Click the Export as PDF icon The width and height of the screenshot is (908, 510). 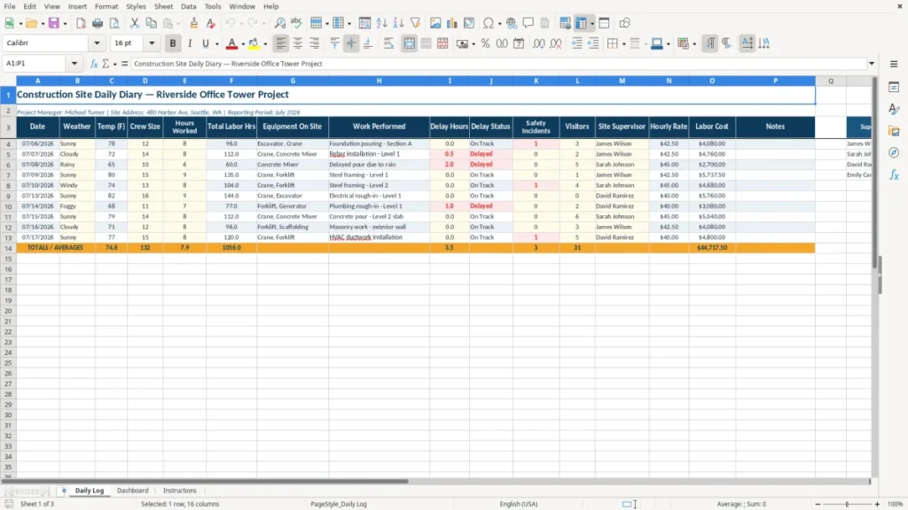[x=81, y=23]
